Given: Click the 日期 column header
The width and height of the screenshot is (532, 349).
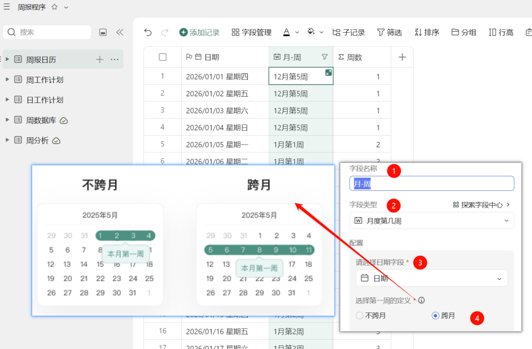Looking at the screenshot, I should 225,57.
